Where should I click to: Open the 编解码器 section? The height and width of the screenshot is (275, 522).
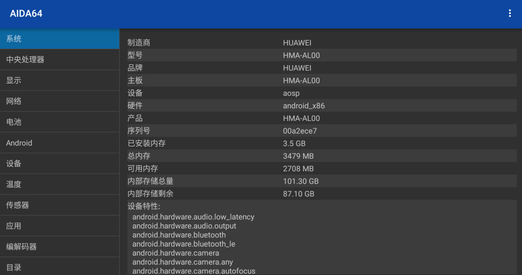(x=59, y=247)
